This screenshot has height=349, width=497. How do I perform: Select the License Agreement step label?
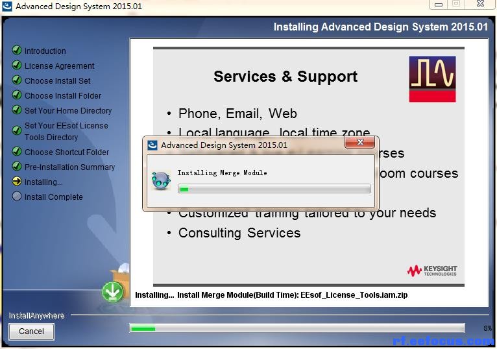pos(60,66)
